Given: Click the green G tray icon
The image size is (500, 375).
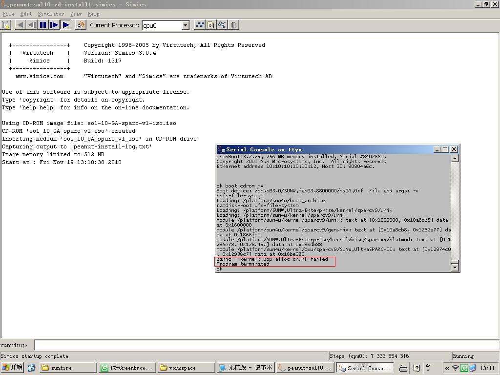Looking at the screenshot, I should coord(464,368).
